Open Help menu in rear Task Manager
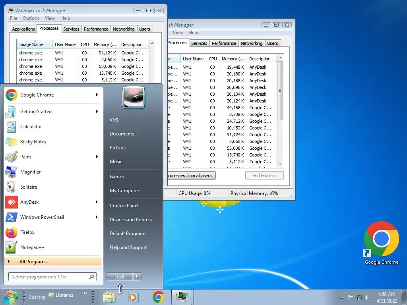This screenshot has width=407, height=305. (x=193, y=33)
